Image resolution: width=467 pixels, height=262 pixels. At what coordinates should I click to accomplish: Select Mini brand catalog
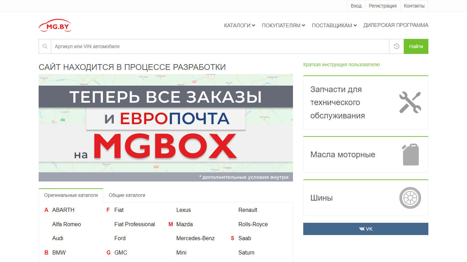coord(182,253)
